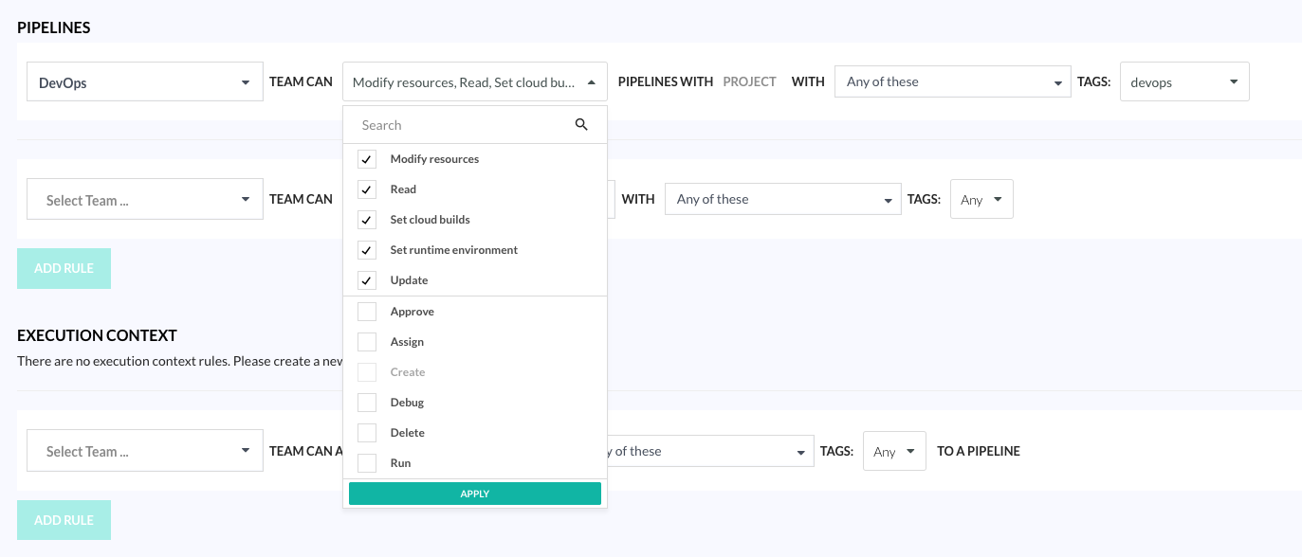
Task: Open the DevOps team dropdown
Action: pos(145,82)
